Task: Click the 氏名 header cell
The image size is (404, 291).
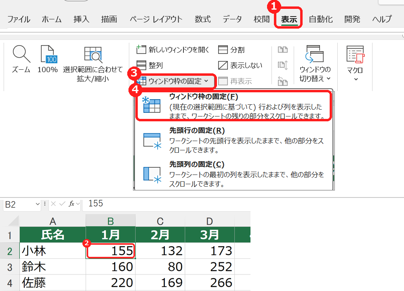Action: (53, 235)
